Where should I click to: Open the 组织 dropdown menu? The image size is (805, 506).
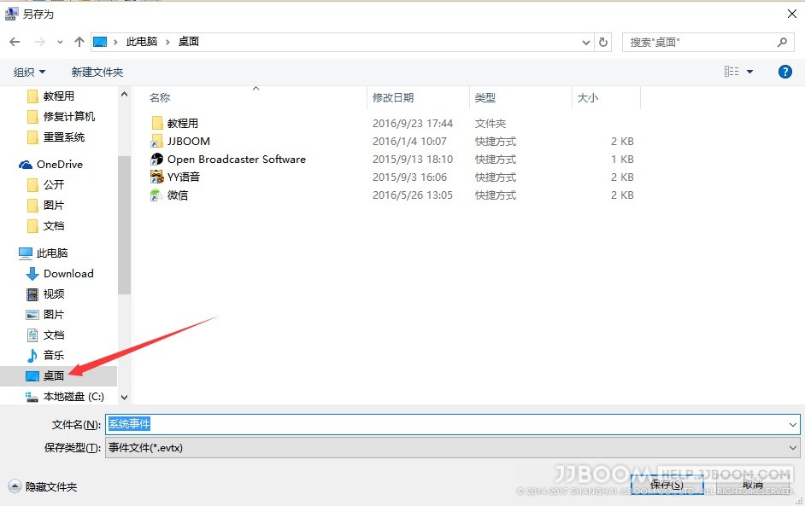[29, 73]
